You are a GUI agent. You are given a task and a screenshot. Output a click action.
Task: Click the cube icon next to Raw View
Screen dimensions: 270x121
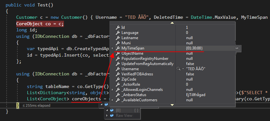tap(112, 115)
